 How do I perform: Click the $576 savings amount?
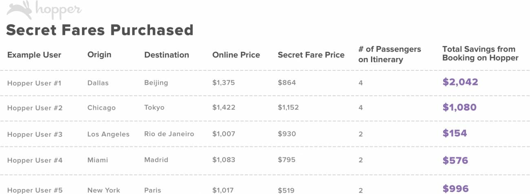(455, 160)
